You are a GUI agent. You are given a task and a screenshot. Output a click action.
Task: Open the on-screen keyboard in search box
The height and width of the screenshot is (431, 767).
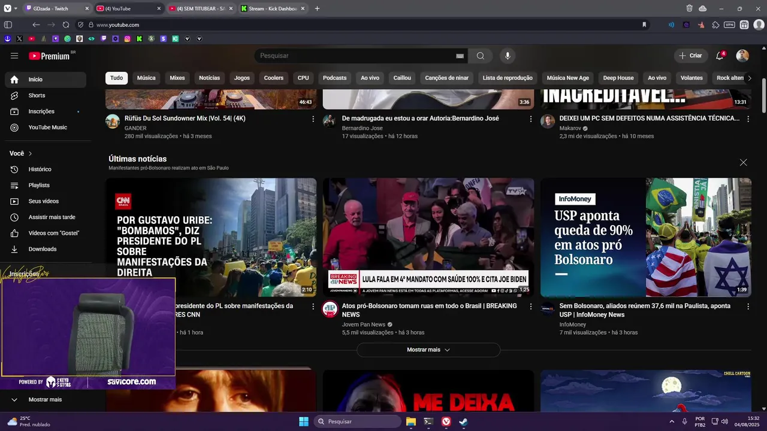coord(460,56)
